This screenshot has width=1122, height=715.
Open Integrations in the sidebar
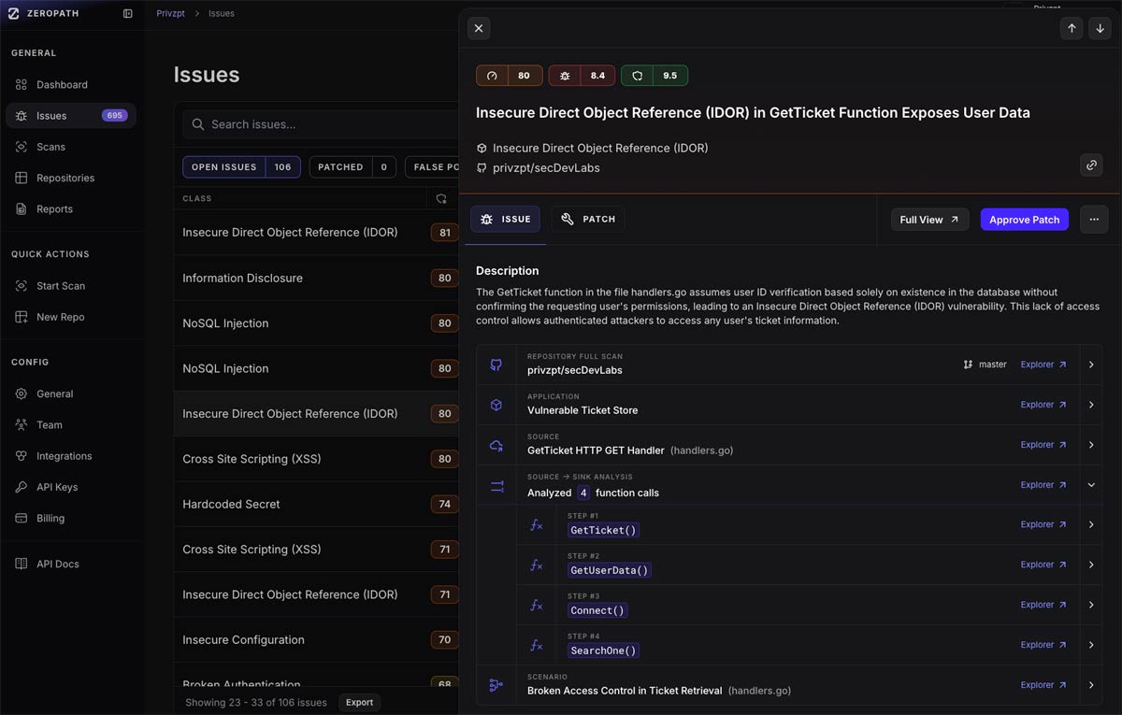point(64,456)
